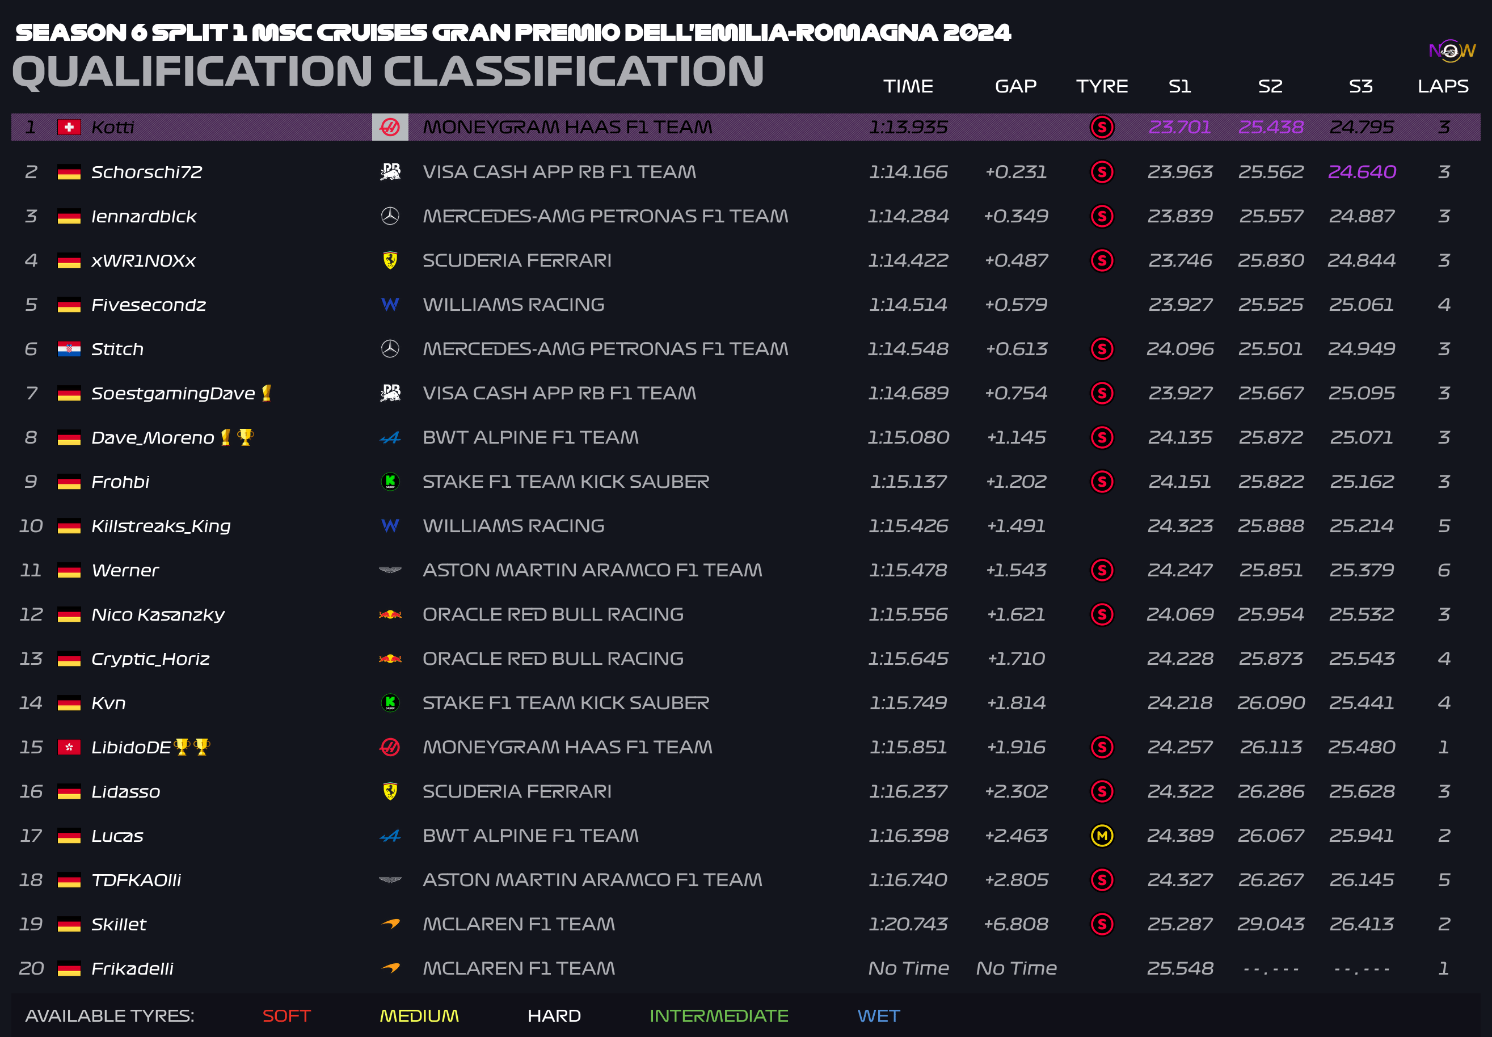This screenshot has width=1492, height=1037.
Task: Click the gap value +6.808
Action: point(1015,924)
